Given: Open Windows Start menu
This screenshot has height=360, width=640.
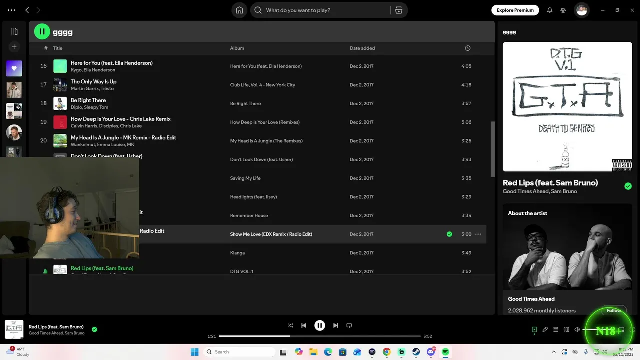Looking at the screenshot, I should 195,352.
